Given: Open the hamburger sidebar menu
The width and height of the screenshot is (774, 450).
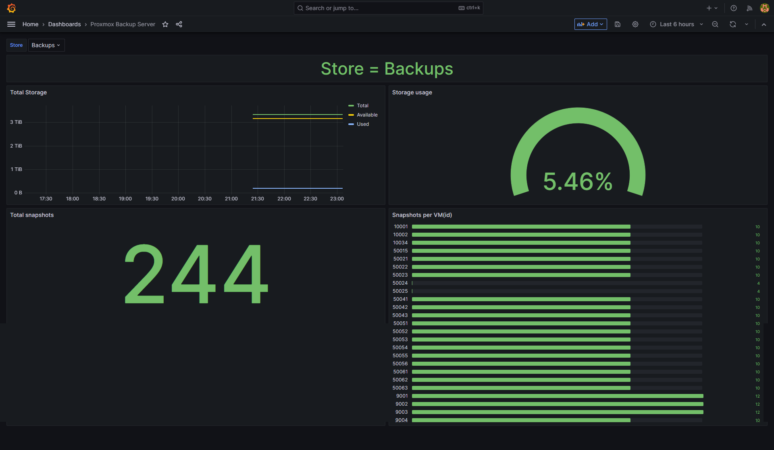Looking at the screenshot, I should 11,24.
